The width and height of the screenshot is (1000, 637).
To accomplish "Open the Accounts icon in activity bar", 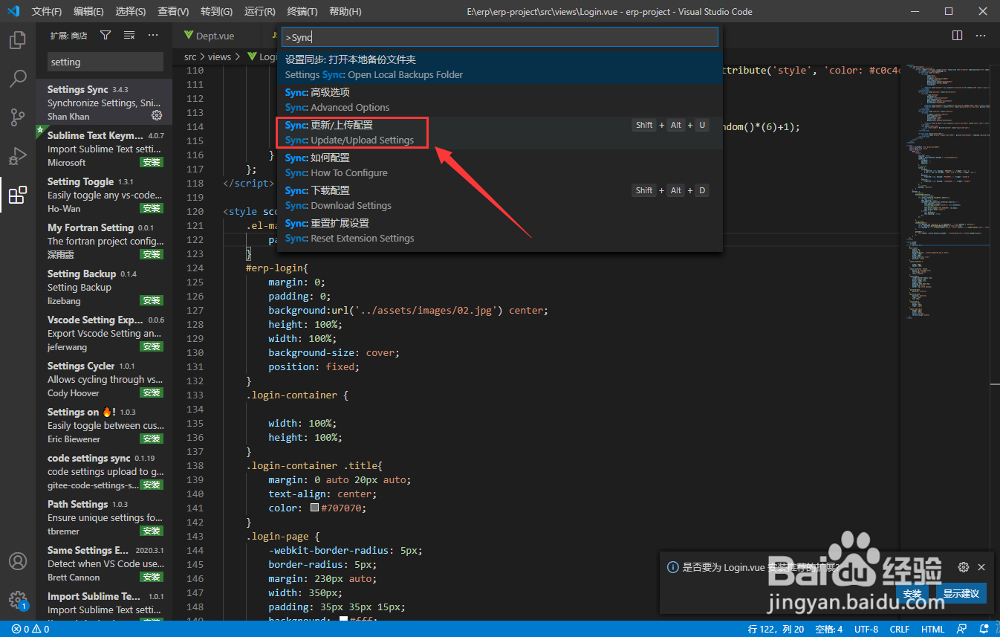I will pyautogui.click(x=18, y=562).
